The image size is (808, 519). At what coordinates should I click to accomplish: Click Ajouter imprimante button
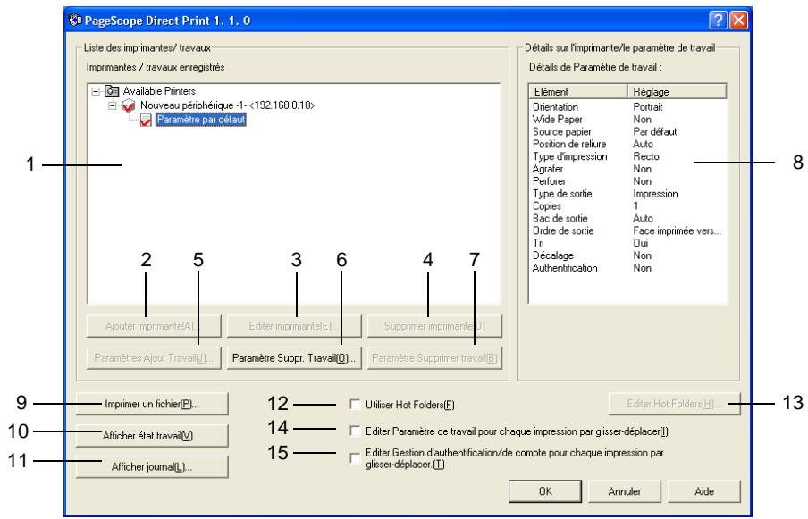[154, 326]
